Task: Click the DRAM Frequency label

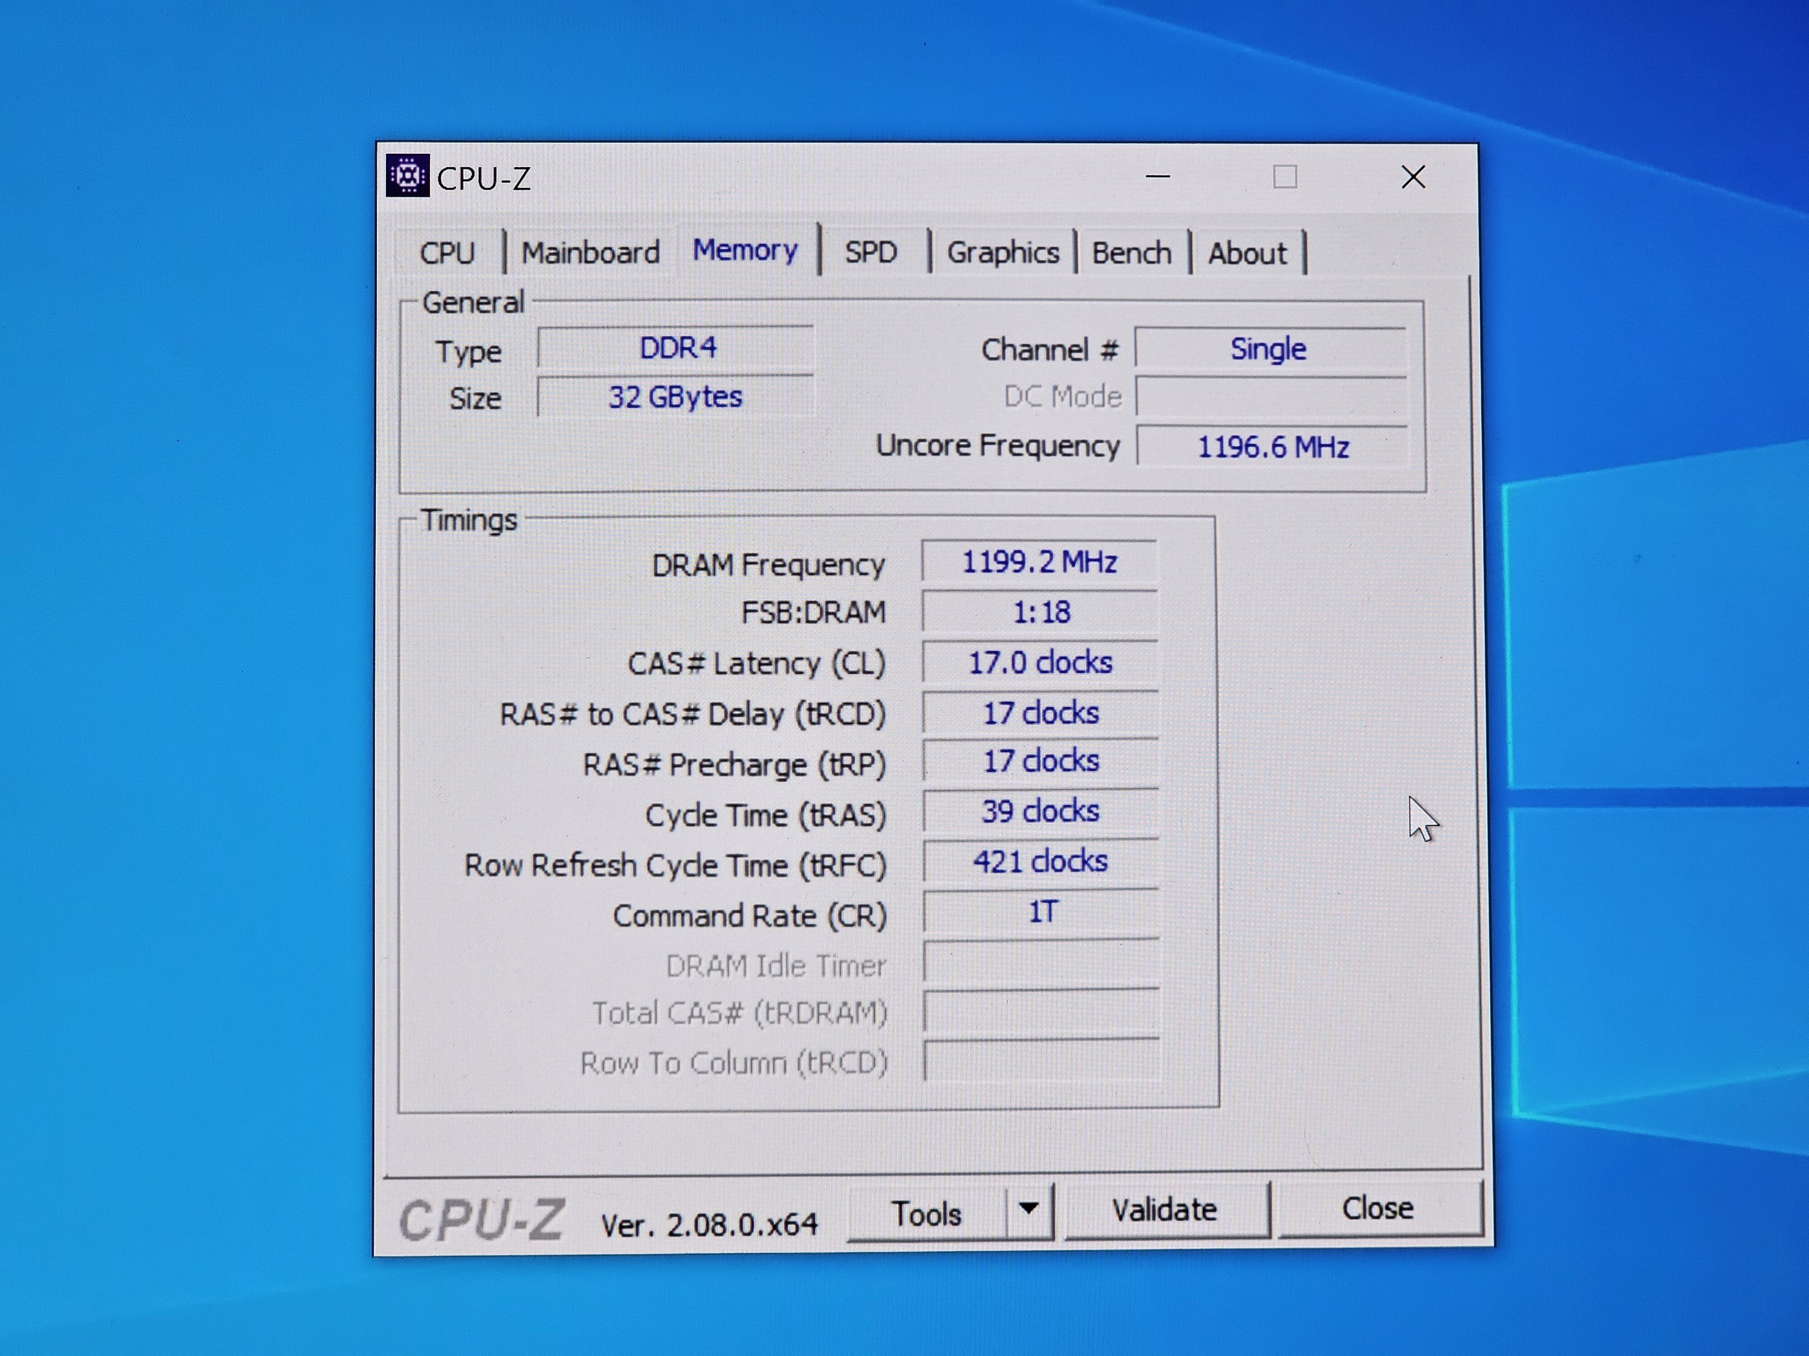Action: [768, 565]
